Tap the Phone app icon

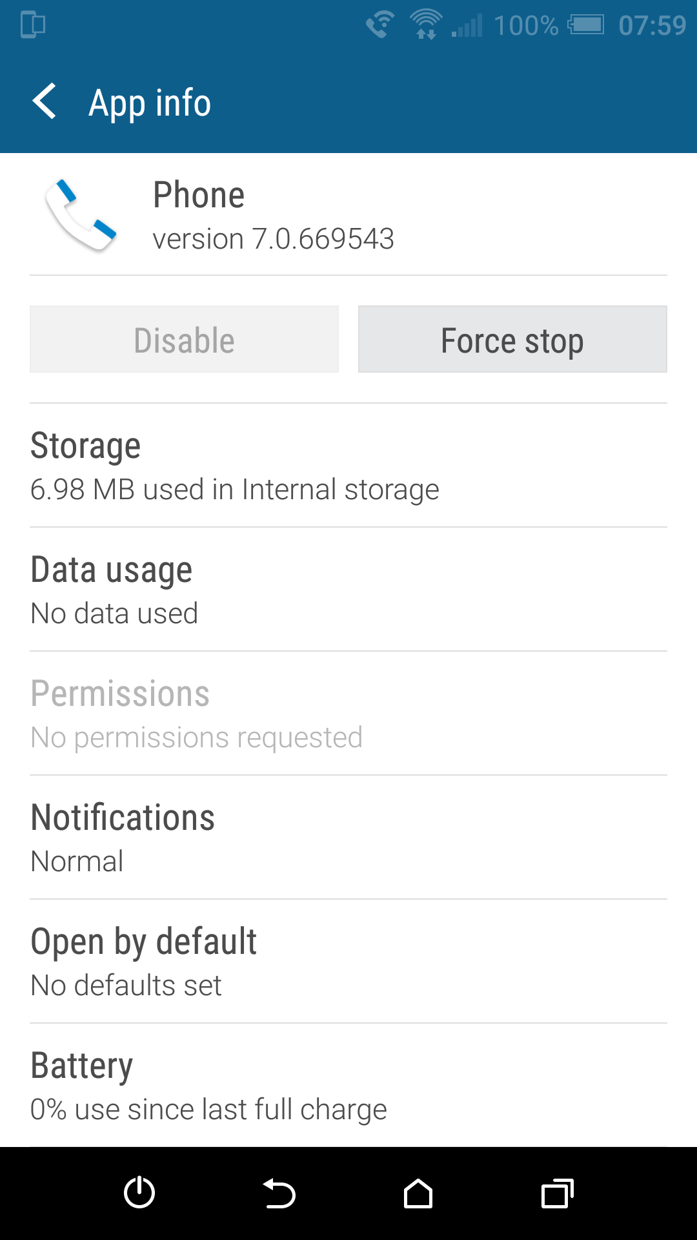pos(81,215)
